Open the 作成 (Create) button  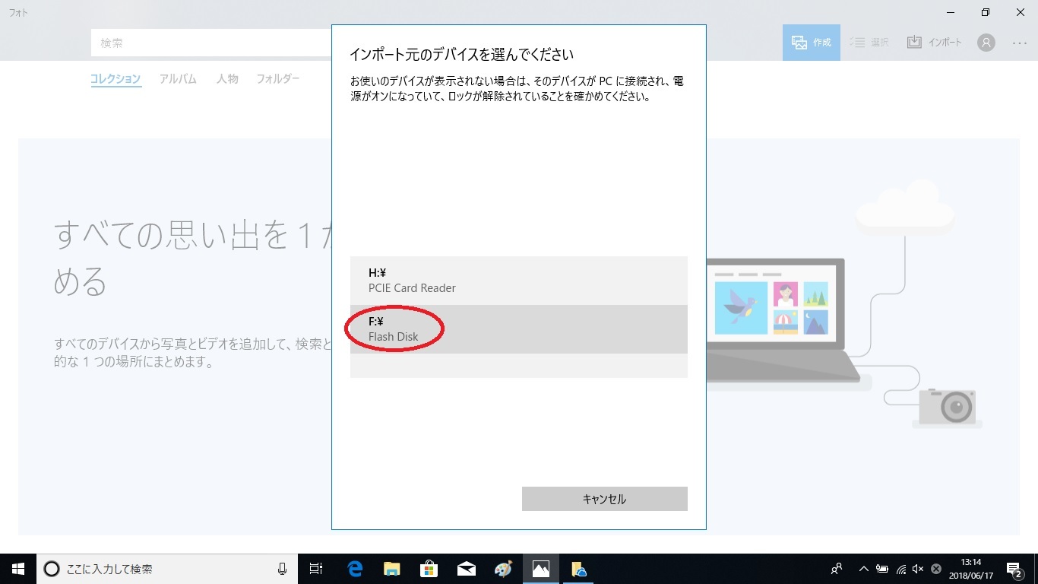(x=812, y=43)
